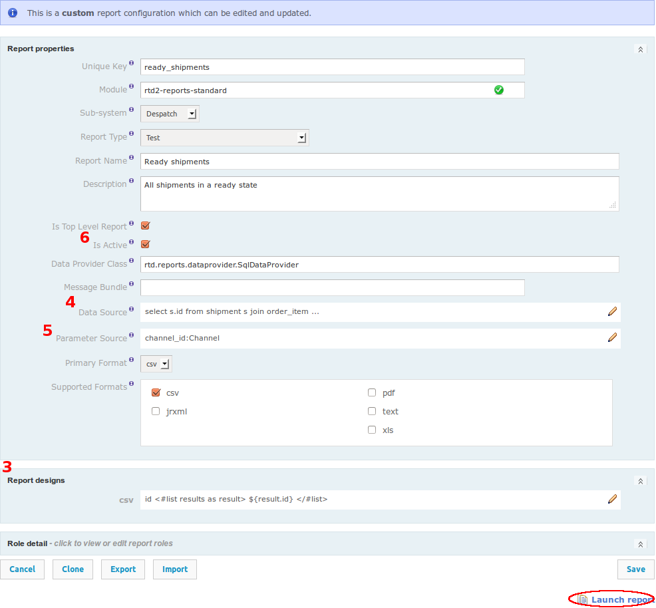Viewport: 656px width, 608px height.
Task: Click help icon next to Unique Key
Action: pos(131,62)
